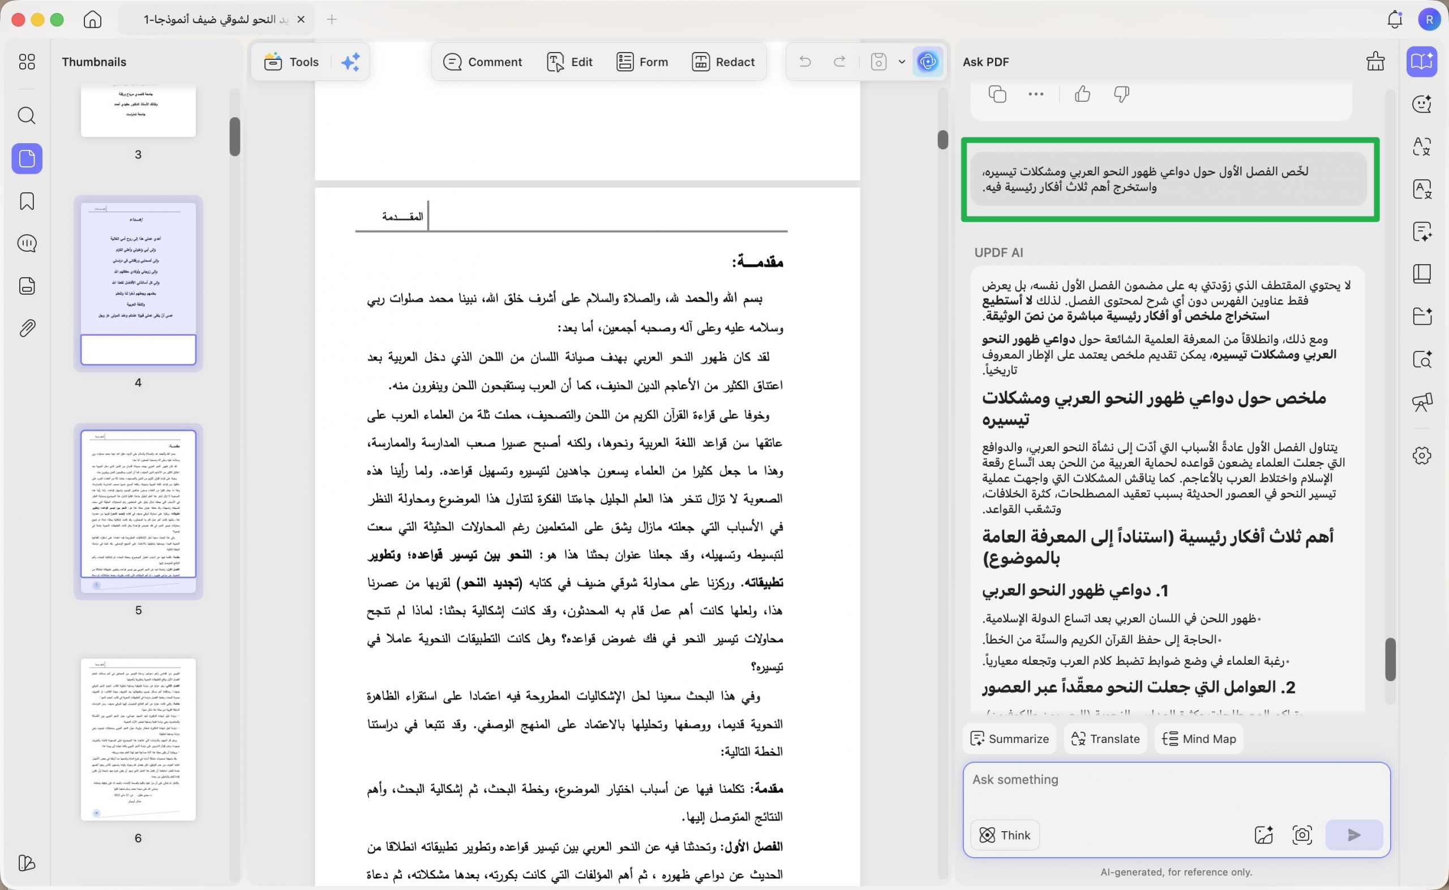1449x890 pixels.
Task: Open notifications bell
Action: 1394,19
